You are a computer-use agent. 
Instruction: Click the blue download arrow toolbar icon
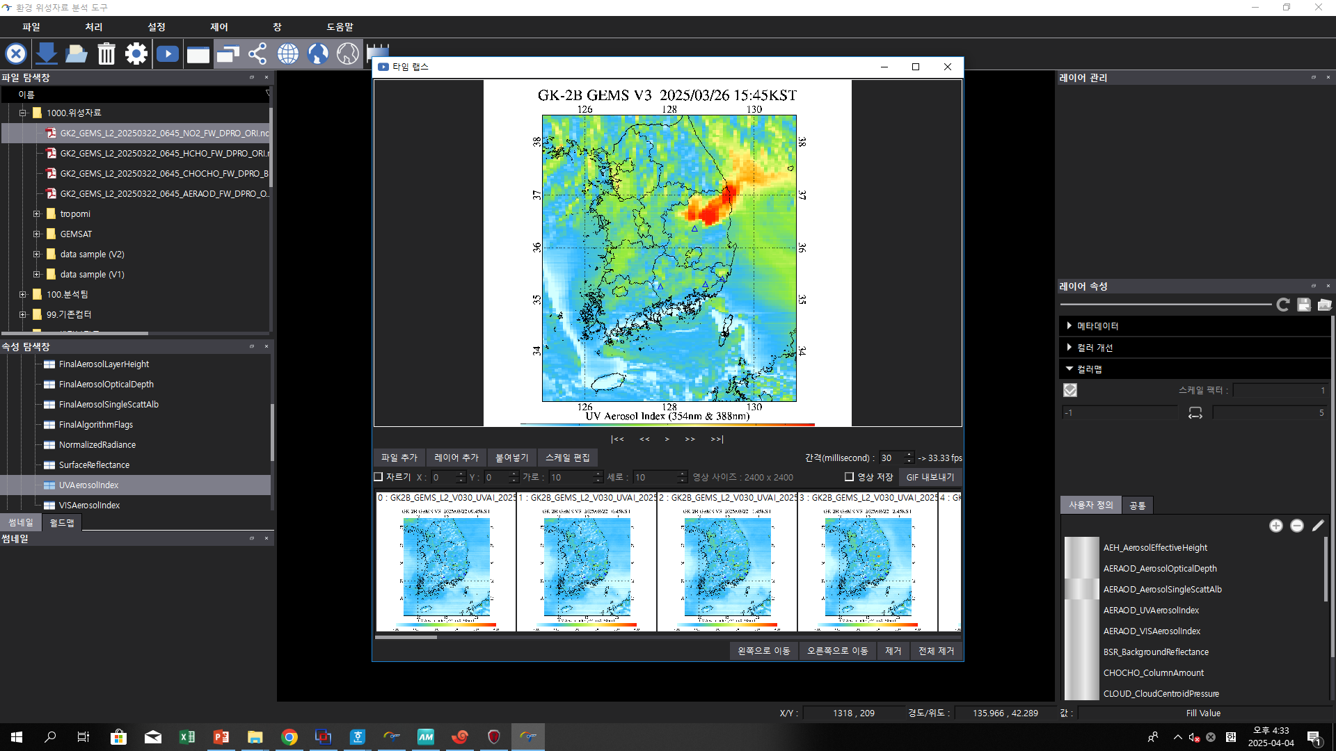click(46, 54)
